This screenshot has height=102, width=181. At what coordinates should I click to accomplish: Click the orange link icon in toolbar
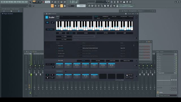pyautogui.click(x=62, y=6)
